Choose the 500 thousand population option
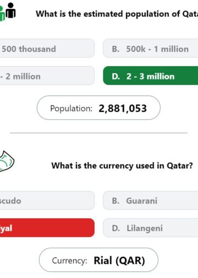 coord(47,49)
